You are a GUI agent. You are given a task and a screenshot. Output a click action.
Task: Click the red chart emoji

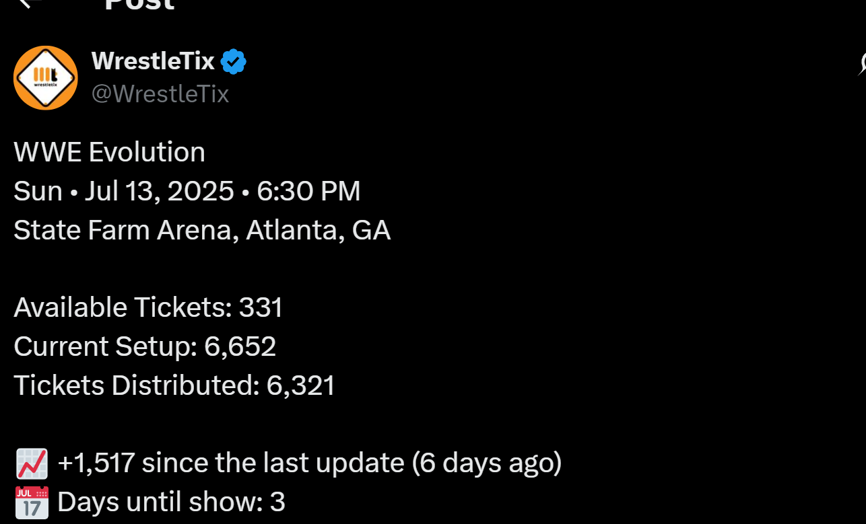coord(31,463)
